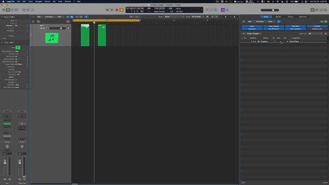Open the Tracks area Edit menu
Screen dimensions: 329x185
40,17
